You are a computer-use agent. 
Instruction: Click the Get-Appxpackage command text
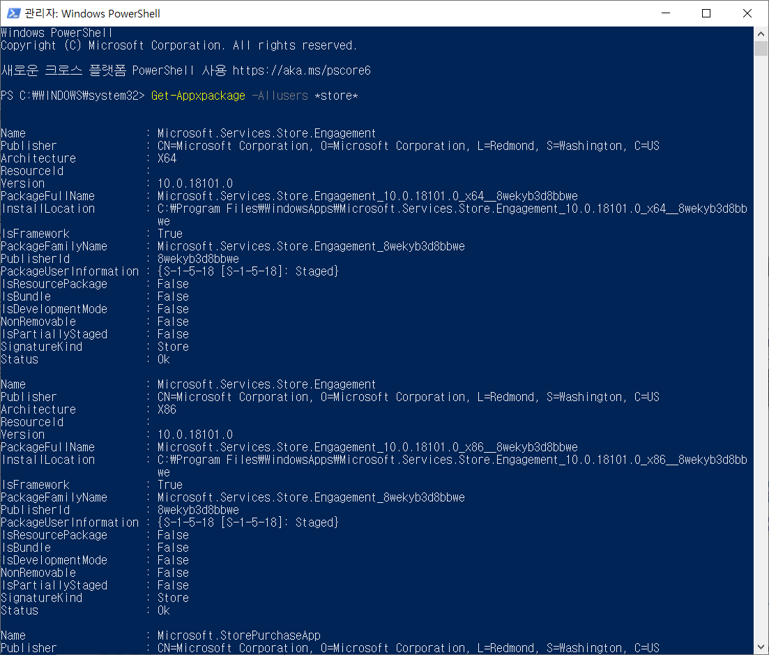(198, 96)
